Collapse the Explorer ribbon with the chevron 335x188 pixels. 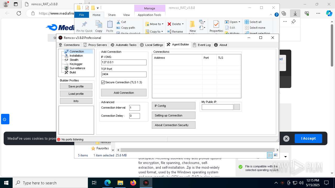[271, 15]
